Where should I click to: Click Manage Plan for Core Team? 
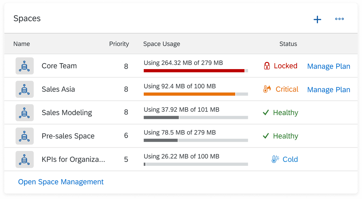[x=328, y=66]
